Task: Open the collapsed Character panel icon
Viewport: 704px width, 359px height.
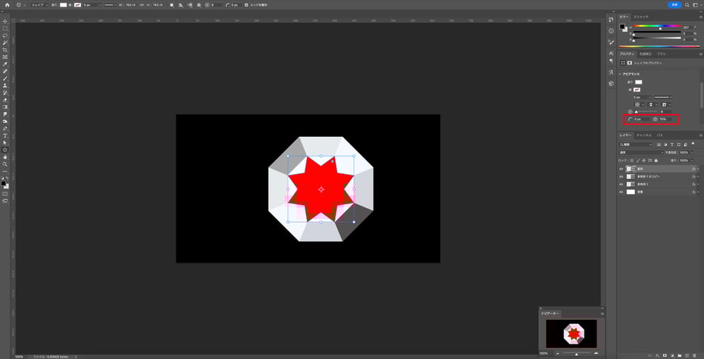Action: pyautogui.click(x=611, y=53)
